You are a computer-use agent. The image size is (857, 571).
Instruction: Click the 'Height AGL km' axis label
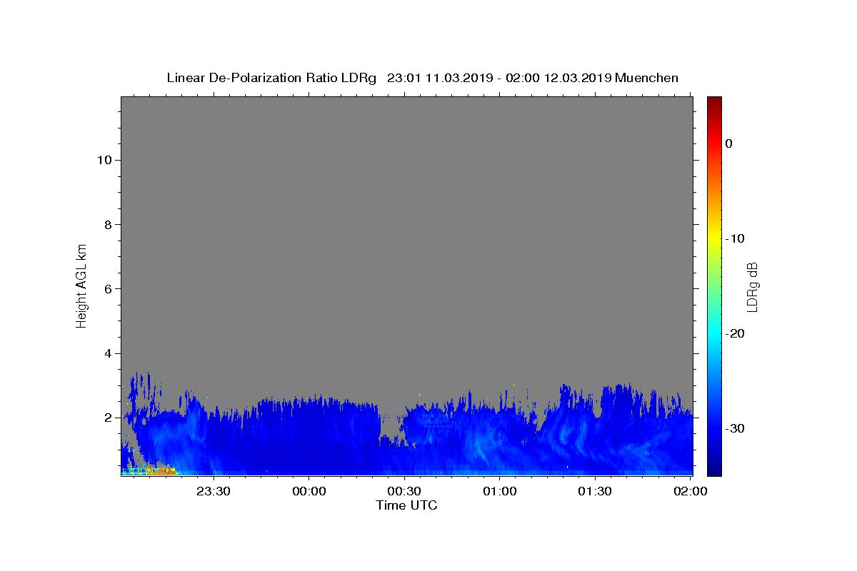(x=81, y=285)
